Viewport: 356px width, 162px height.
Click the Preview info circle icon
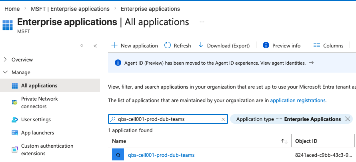[266, 45]
